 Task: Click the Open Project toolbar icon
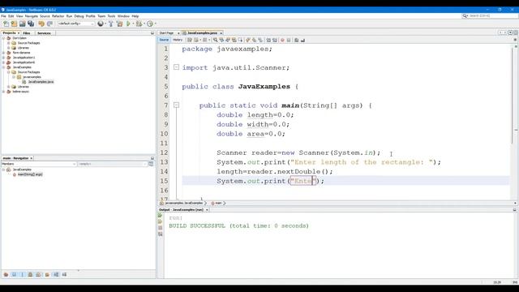point(23,24)
